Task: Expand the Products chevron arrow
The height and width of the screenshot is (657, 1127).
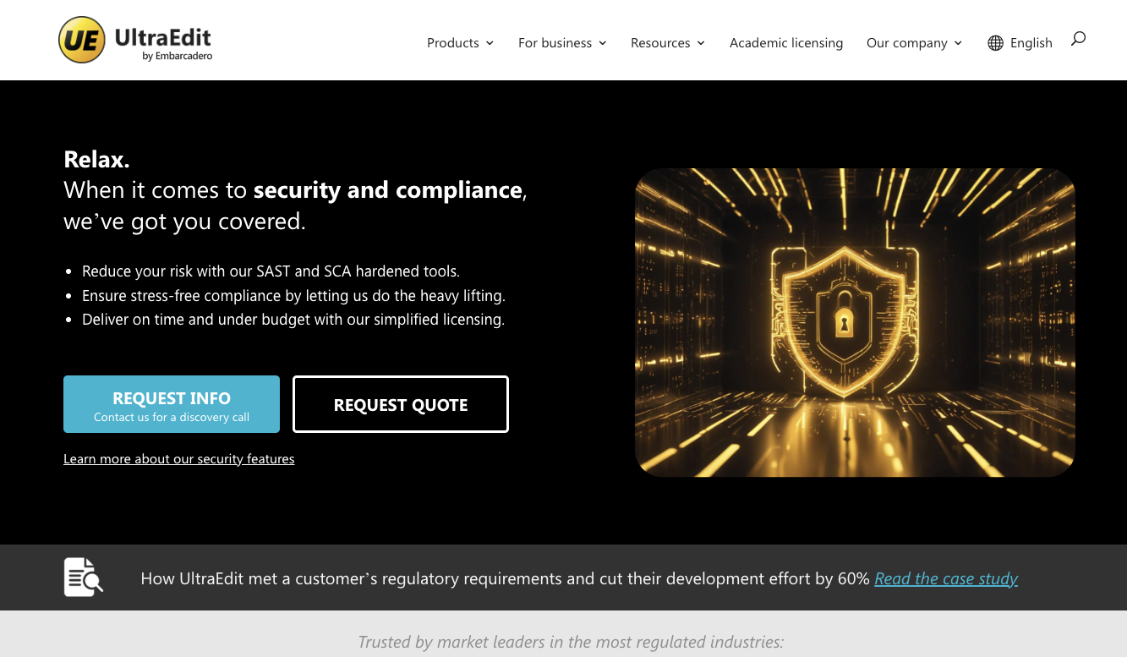Action: 490,43
